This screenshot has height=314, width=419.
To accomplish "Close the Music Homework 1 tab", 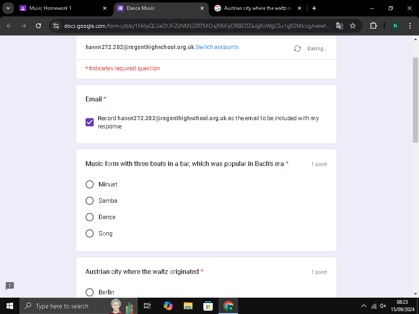I will click(105, 8).
